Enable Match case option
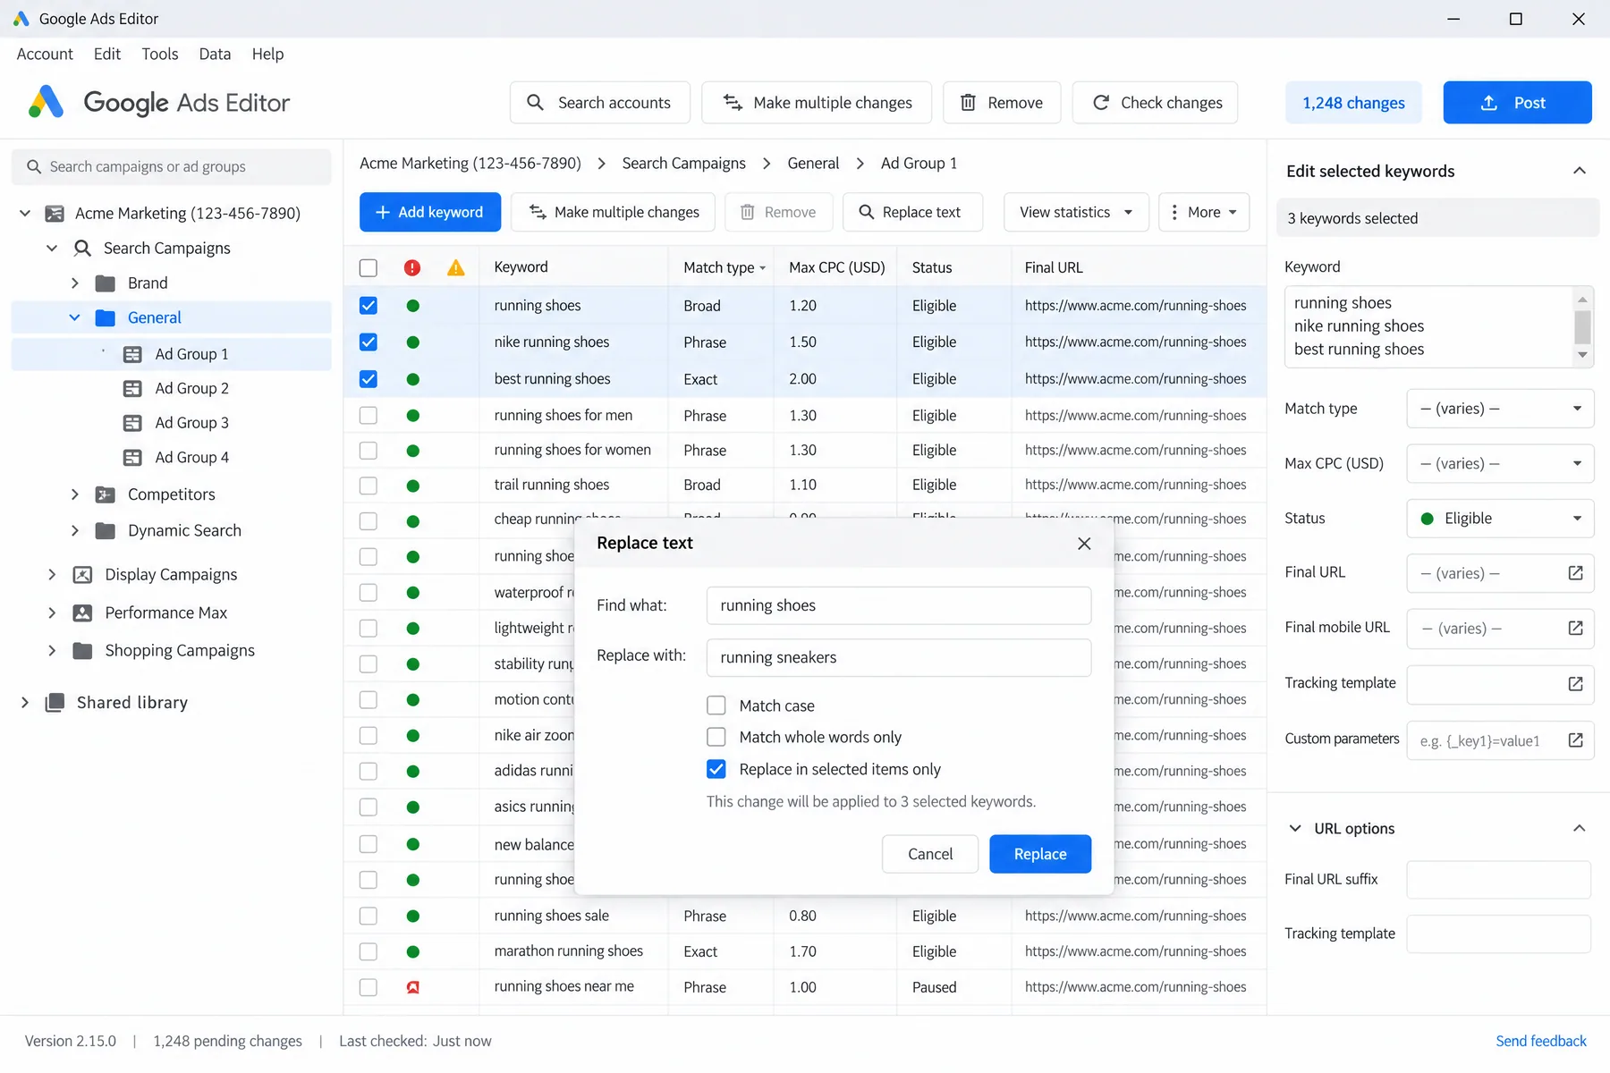This screenshot has height=1073, width=1610. click(716, 705)
